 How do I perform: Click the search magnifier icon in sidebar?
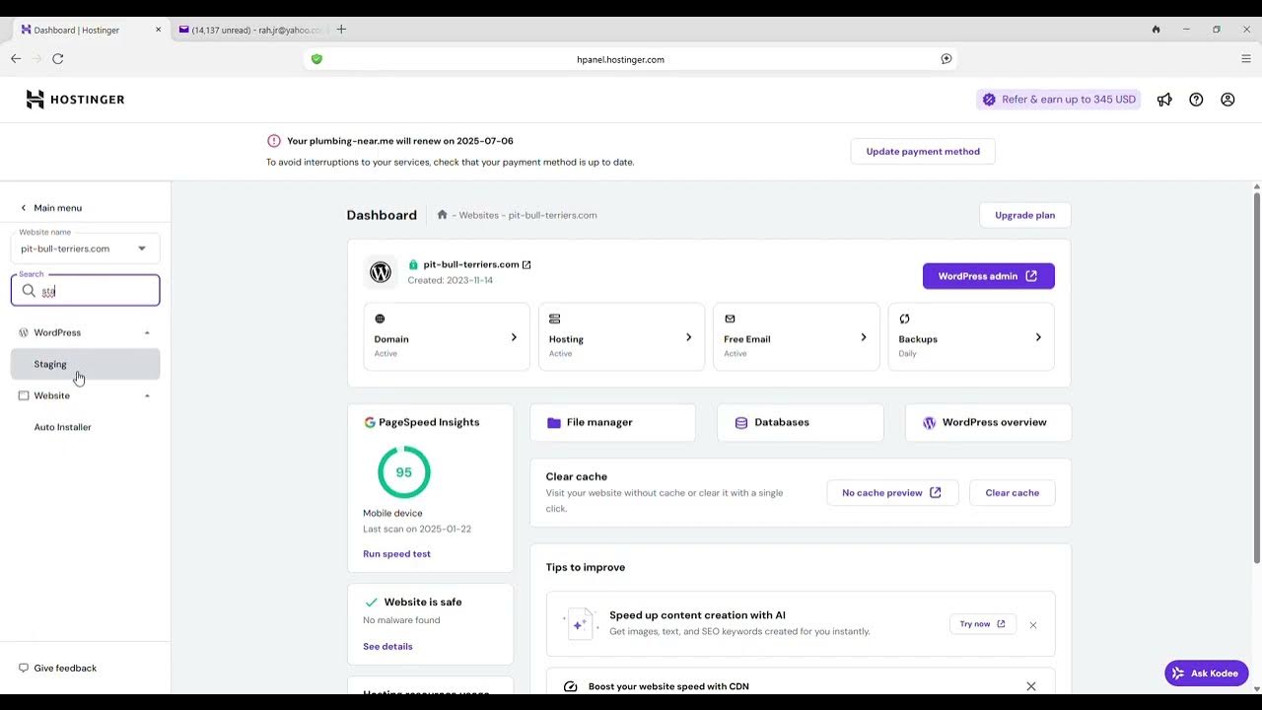coord(29,291)
